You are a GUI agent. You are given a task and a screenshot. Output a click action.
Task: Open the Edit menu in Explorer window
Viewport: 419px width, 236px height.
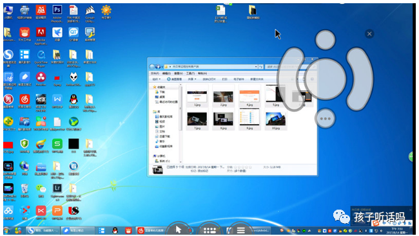click(x=166, y=73)
